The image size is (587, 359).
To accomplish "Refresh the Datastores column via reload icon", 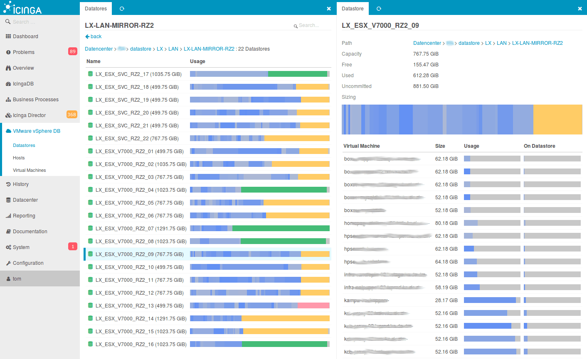I will pyautogui.click(x=122, y=9).
